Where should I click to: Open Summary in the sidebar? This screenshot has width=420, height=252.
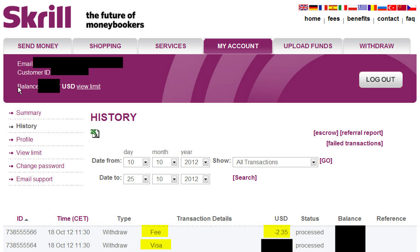pos(29,113)
